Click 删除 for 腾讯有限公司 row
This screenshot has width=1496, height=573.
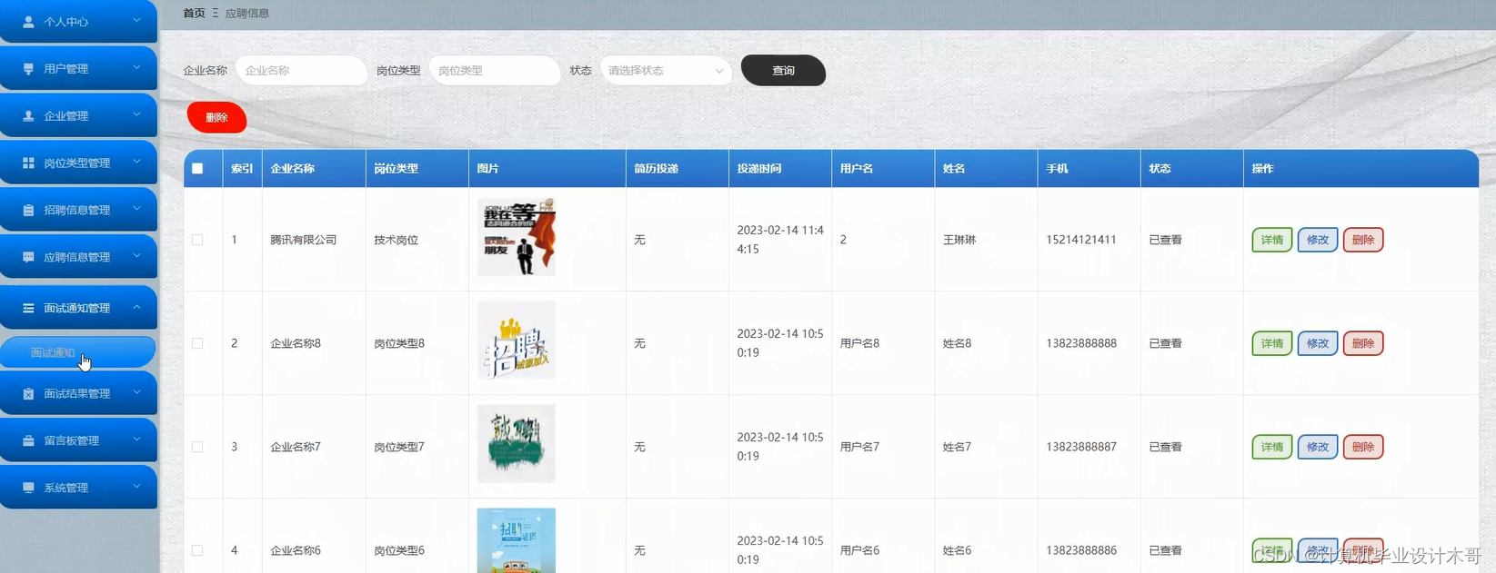(1362, 240)
